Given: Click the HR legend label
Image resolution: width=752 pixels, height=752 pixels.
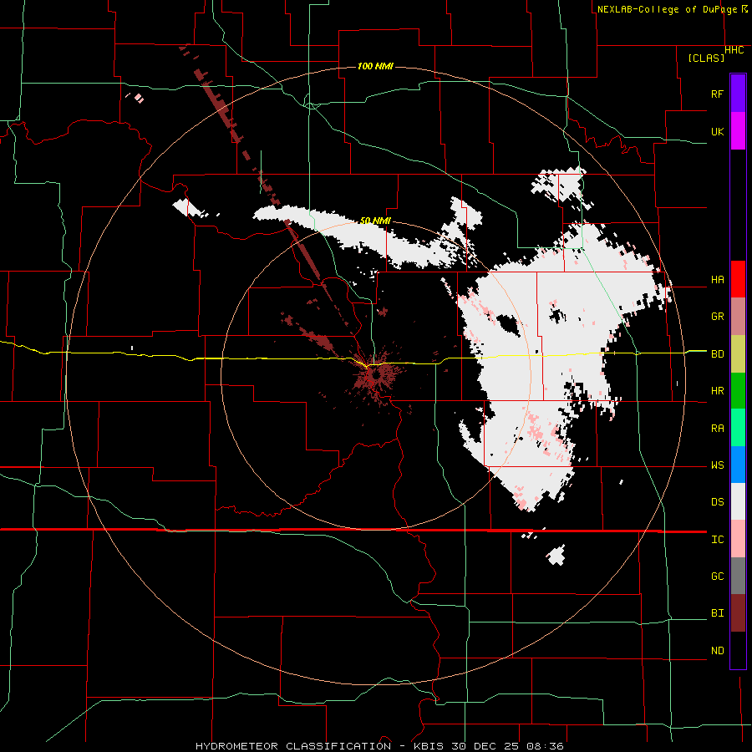Looking at the screenshot, I should (717, 391).
